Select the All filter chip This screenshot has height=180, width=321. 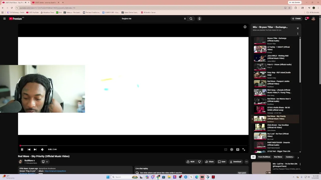[x=253, y=157]
